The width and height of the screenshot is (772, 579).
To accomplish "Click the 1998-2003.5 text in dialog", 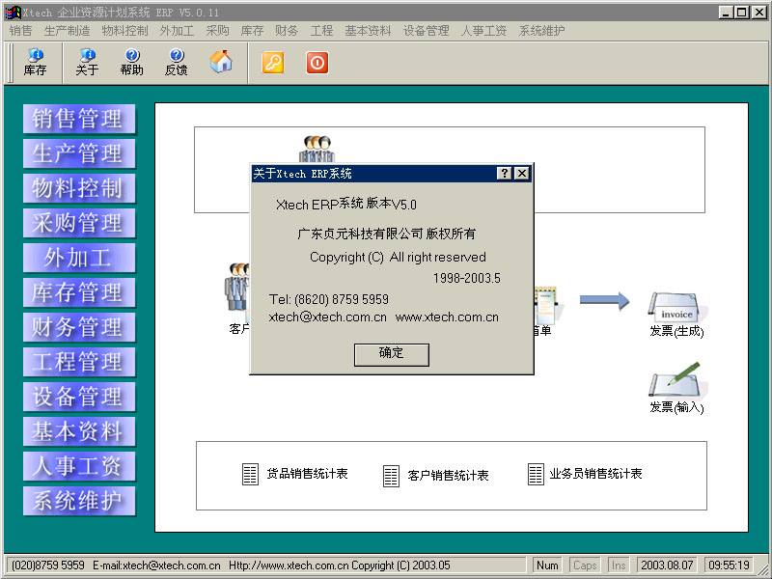I will (x=467, y=278).
